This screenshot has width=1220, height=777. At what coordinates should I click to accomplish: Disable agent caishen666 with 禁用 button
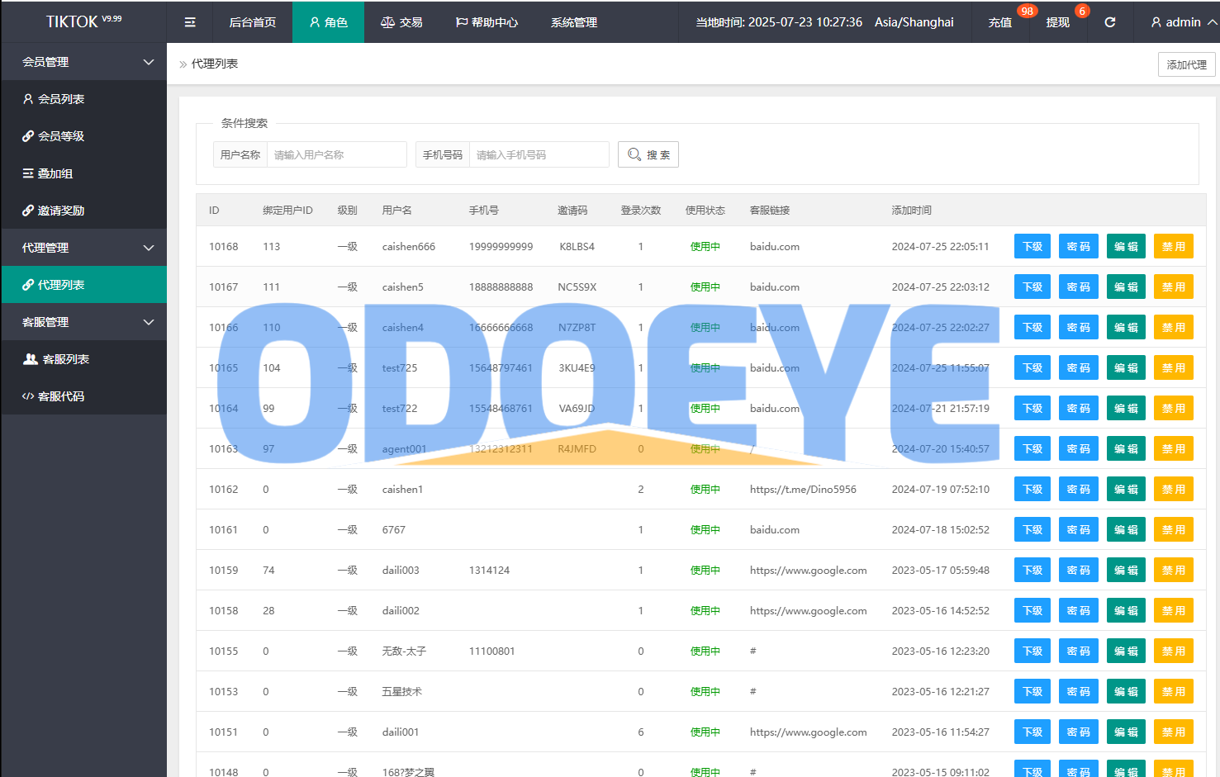pos(1173,247)
